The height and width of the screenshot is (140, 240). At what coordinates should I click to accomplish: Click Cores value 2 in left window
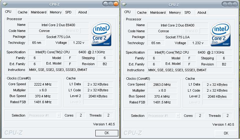coord(81,115)
